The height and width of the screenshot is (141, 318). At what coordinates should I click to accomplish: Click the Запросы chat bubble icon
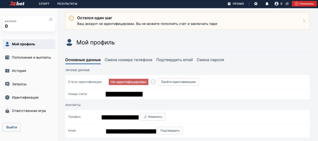click(7, 84)
